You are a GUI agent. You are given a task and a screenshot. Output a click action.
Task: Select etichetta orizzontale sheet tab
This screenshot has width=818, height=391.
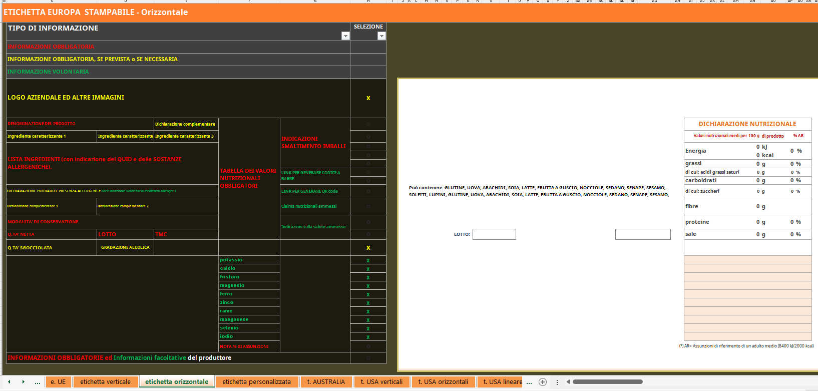(x=177, y=382)
